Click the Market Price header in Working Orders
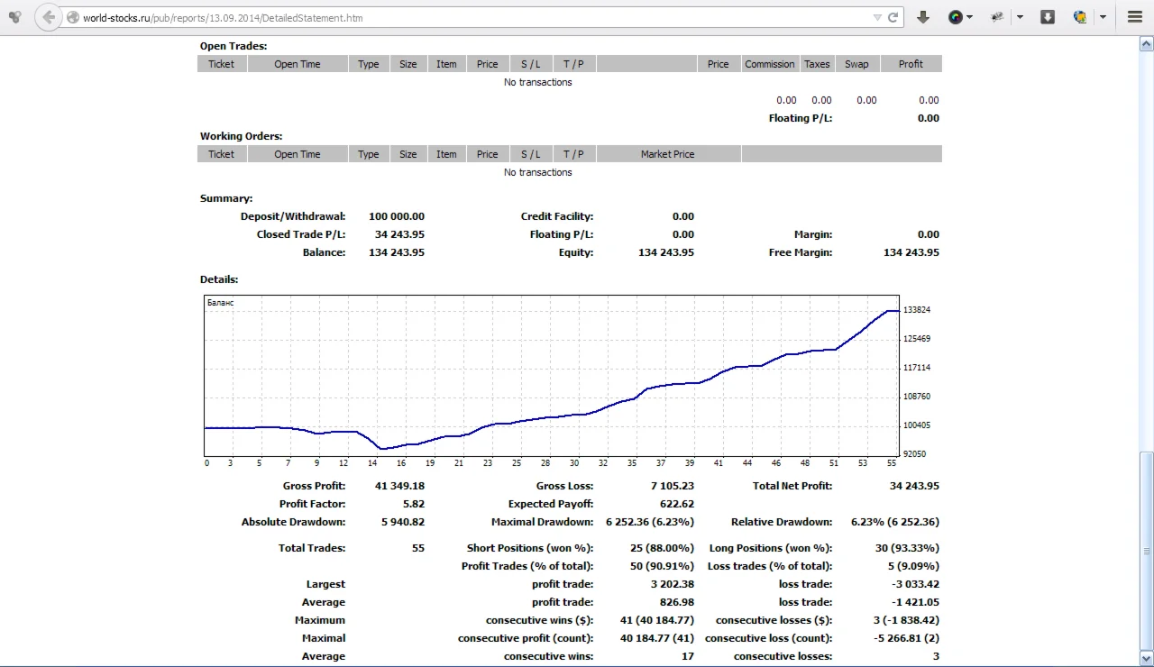Image resolution: width=1154 pixels, height=667 pixels. (667, 154)
